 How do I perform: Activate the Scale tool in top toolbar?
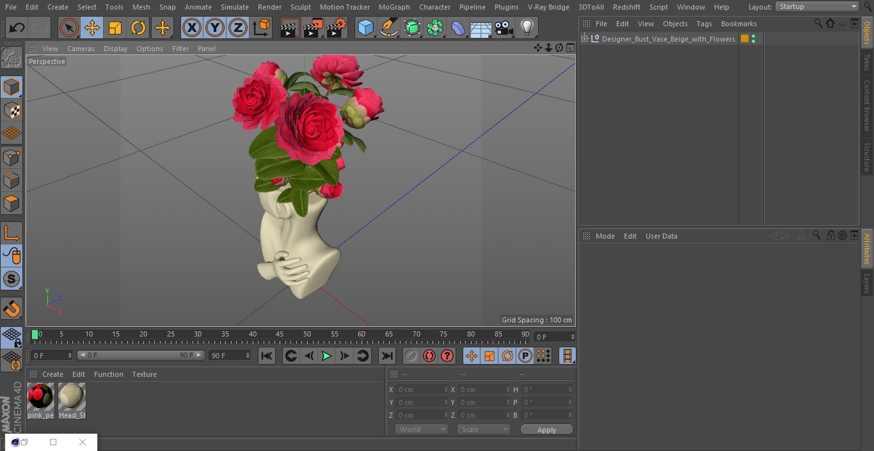tap(115, 28)
